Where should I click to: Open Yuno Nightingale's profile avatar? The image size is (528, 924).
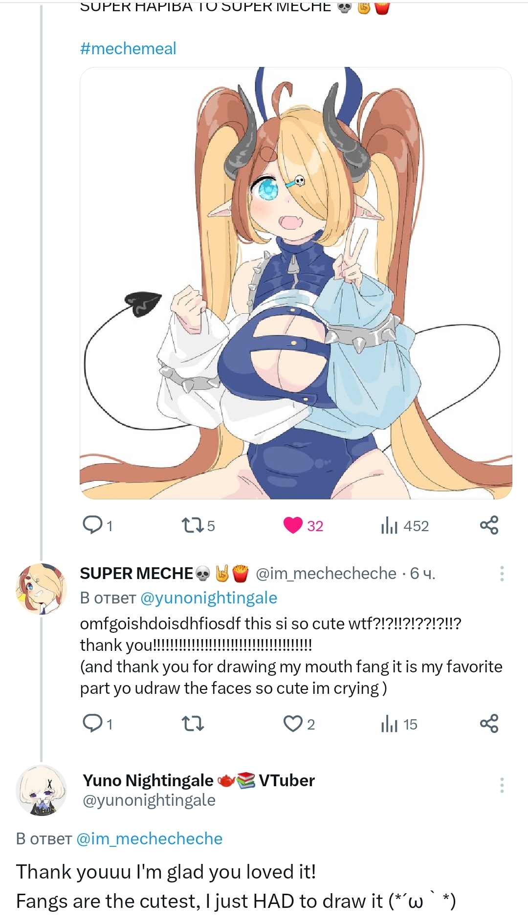pos(41,790)
